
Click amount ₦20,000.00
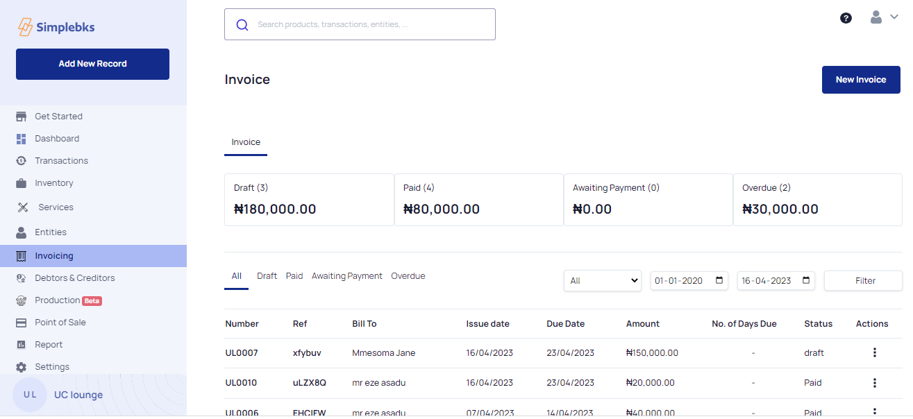click(650, 383)
